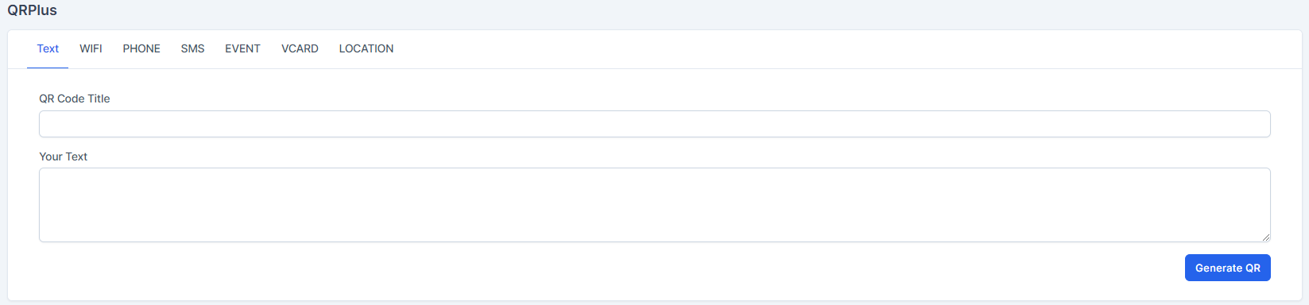Viewport: 1309px width, 305px height.
Task: Switch to the LOCATION tab
Action: pyautogui.click(x=366, y=48)
